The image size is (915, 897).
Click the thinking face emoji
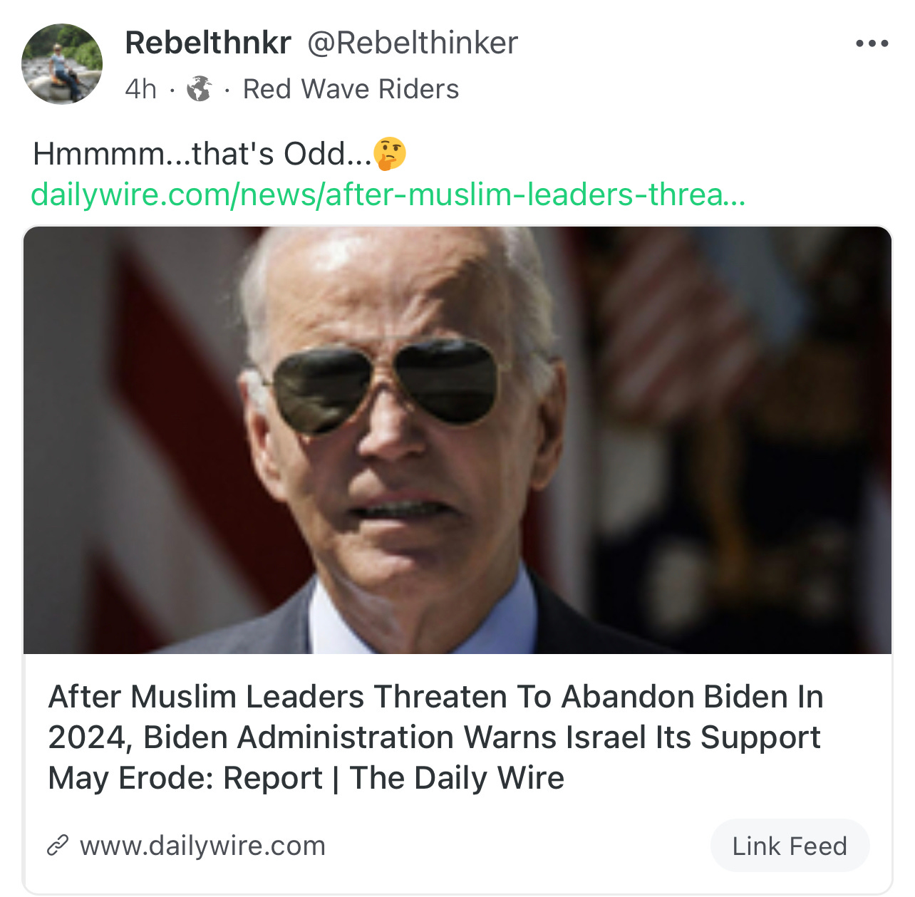pos(390,153)
